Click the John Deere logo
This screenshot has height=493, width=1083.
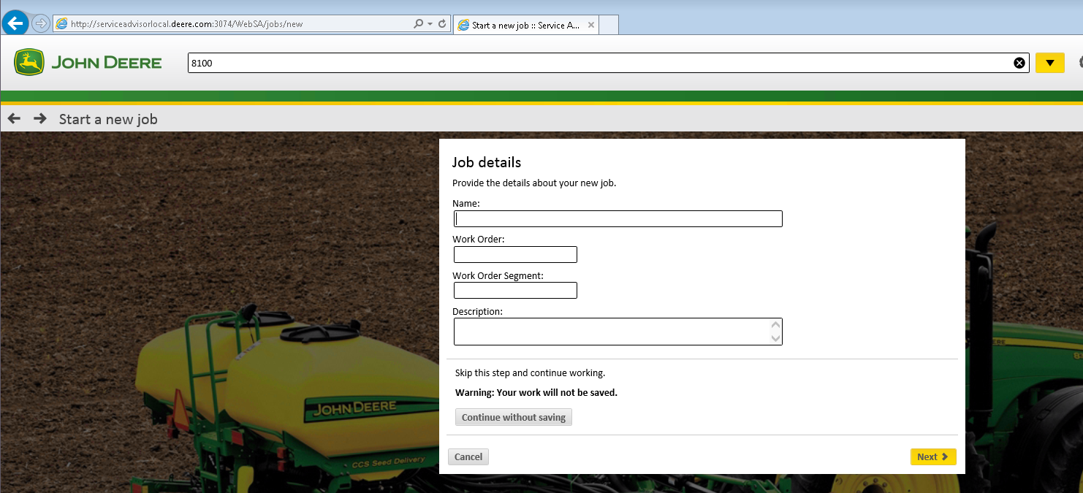(x=88, y=63)
